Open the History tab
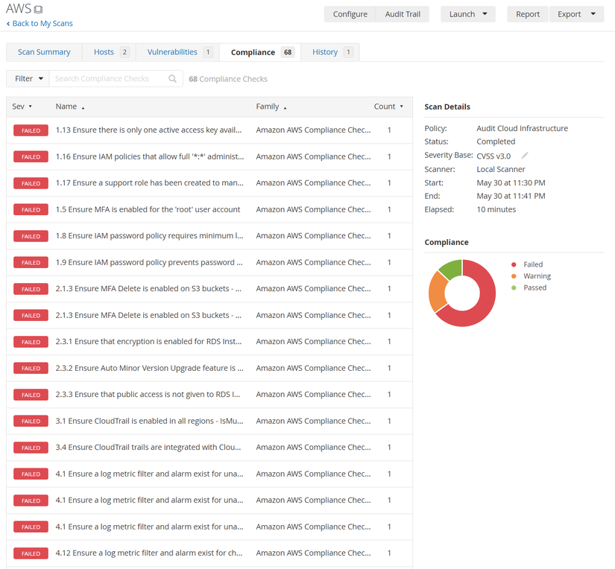The image size is (615, 569). pos(330,52)
